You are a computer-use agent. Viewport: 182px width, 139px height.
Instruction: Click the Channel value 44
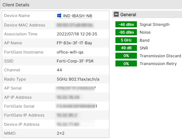(59, 70)
